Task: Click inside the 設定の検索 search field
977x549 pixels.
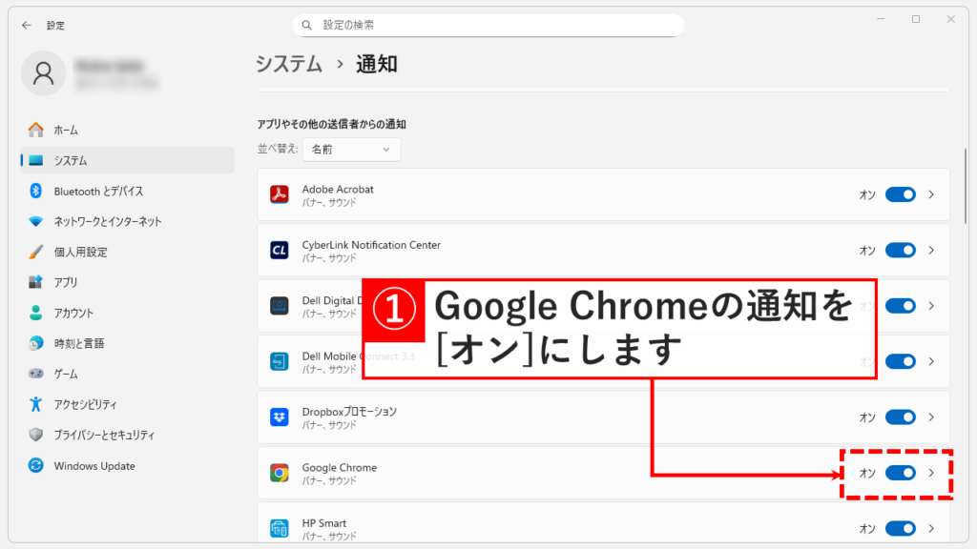Action: 488,24
